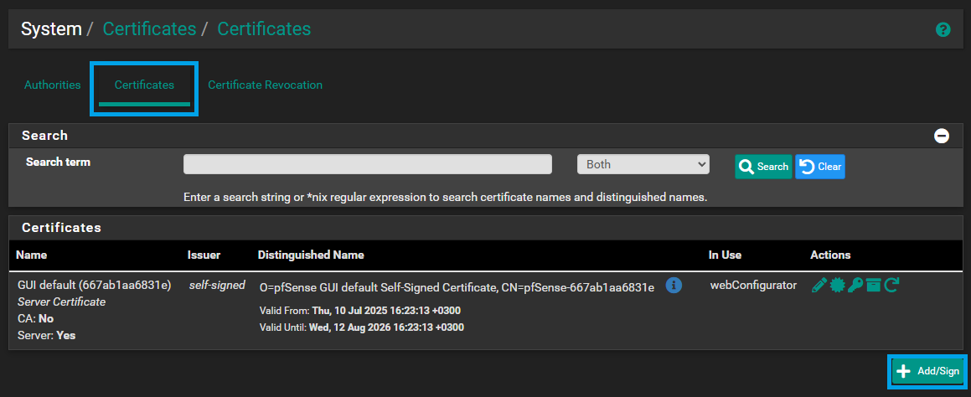Image resolution: width=971 pixels, height=397 pixels.
Task: Clear the search with Clear button
Action: 820,167
